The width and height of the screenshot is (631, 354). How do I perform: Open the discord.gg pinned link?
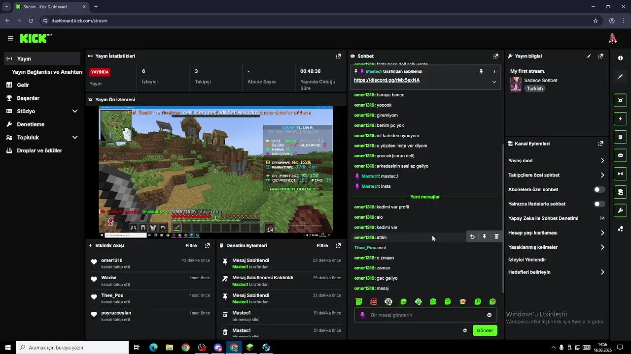tap(386, 80)
